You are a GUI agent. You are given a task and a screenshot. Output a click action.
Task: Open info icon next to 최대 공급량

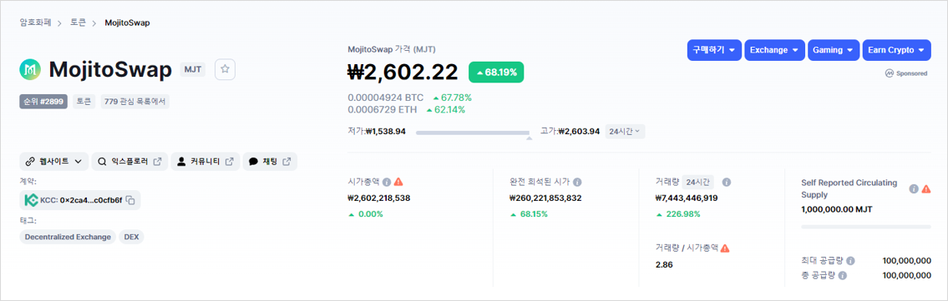850,261
